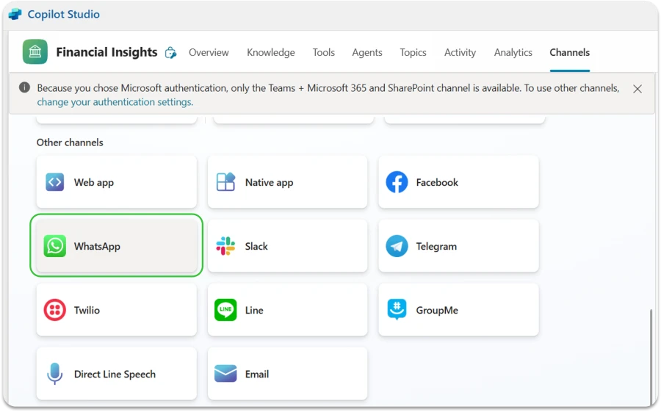The width and height of the screenshot is (661, 412).
Task: Click the Direct Line Speech microphone icon
Action: pos(55,374)
